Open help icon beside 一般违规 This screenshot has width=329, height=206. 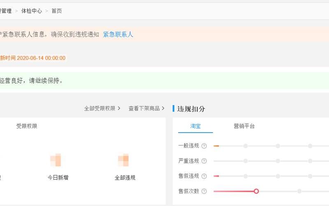(204, 146)
